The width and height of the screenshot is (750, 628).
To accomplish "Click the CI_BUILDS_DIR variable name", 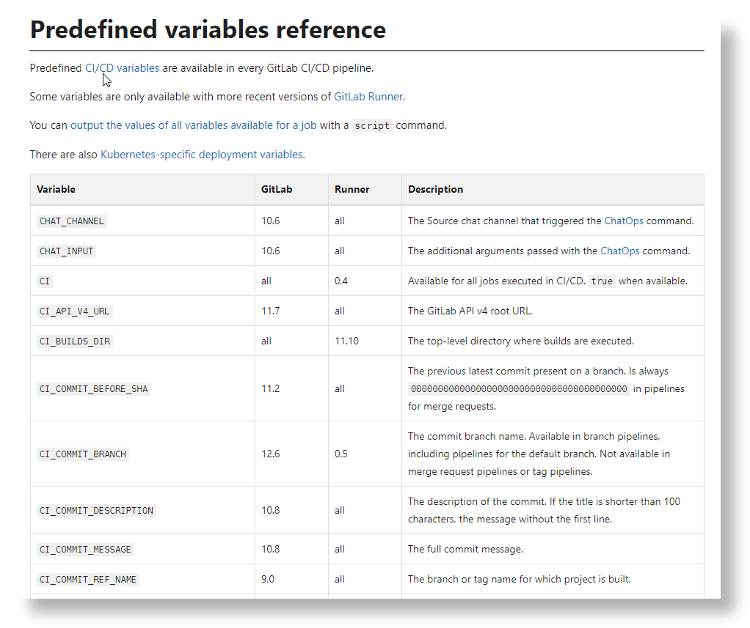I will pyautogui.click(x=75, y=341).
